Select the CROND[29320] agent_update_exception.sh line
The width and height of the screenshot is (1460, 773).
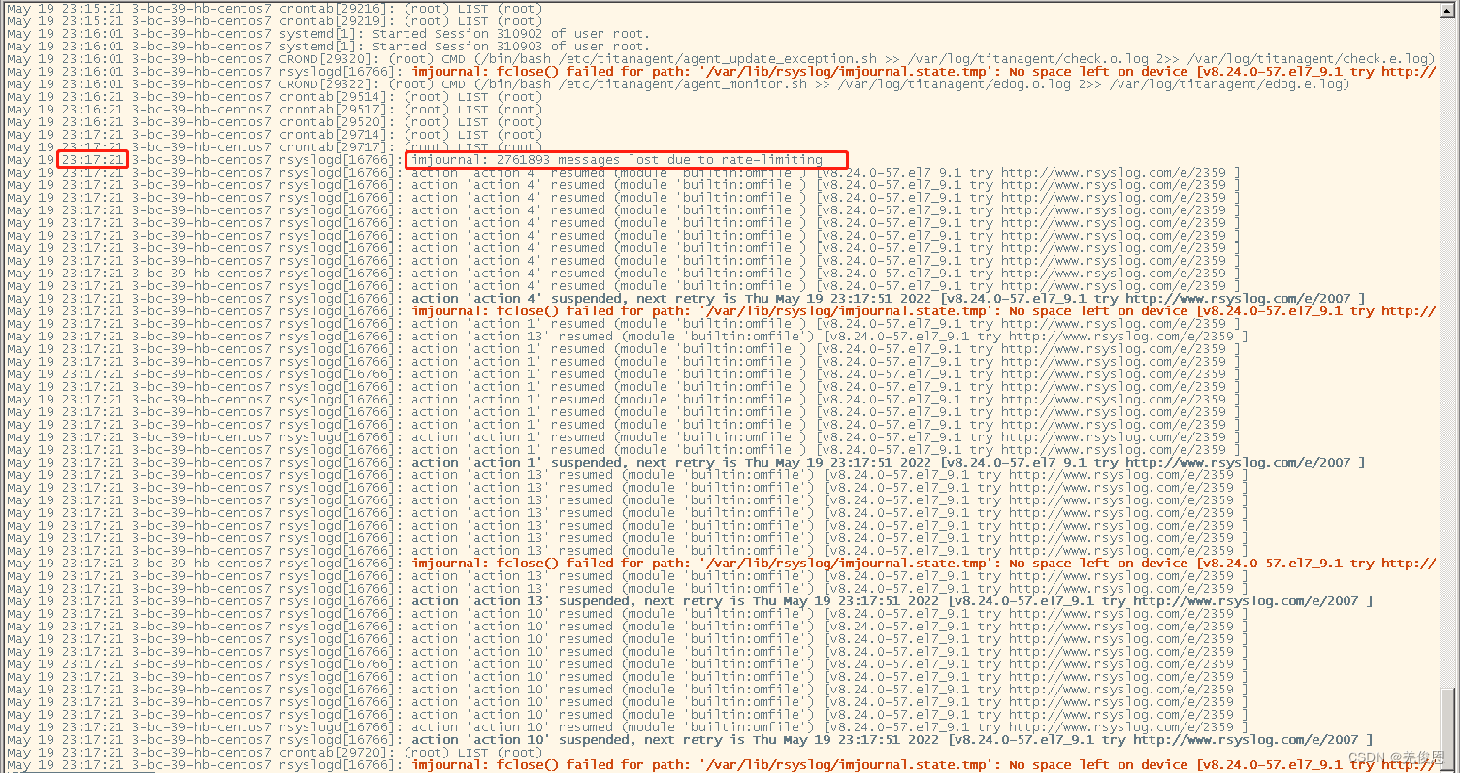720,58
